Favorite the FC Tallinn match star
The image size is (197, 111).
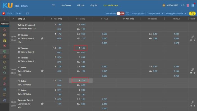[x=42, y=71]
